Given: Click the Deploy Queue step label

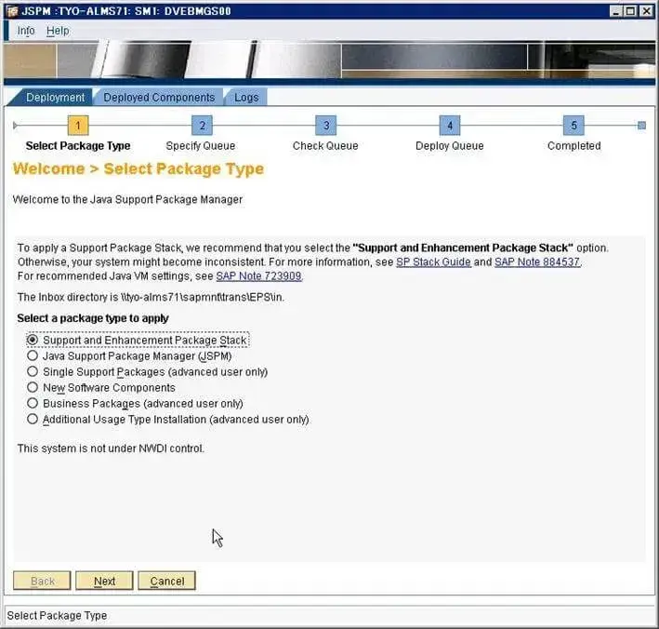Looking at the screenshot, I should [x=449, y=146].
